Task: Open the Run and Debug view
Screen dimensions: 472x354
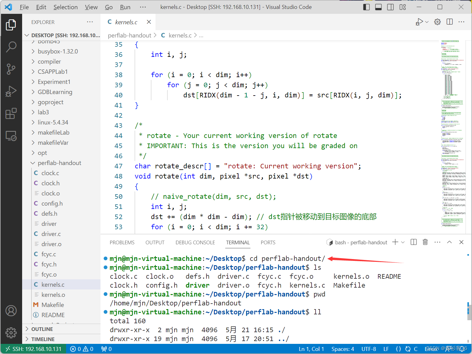Action: tap(11, 92)
